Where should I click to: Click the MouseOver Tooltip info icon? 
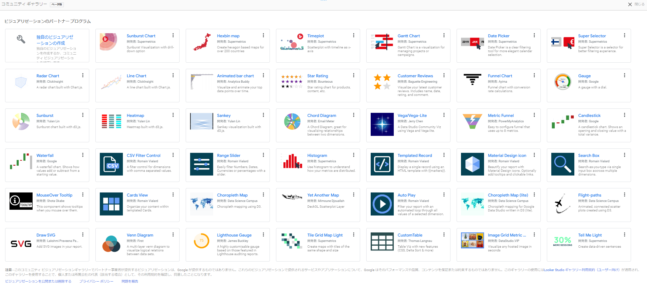point(21,201)
